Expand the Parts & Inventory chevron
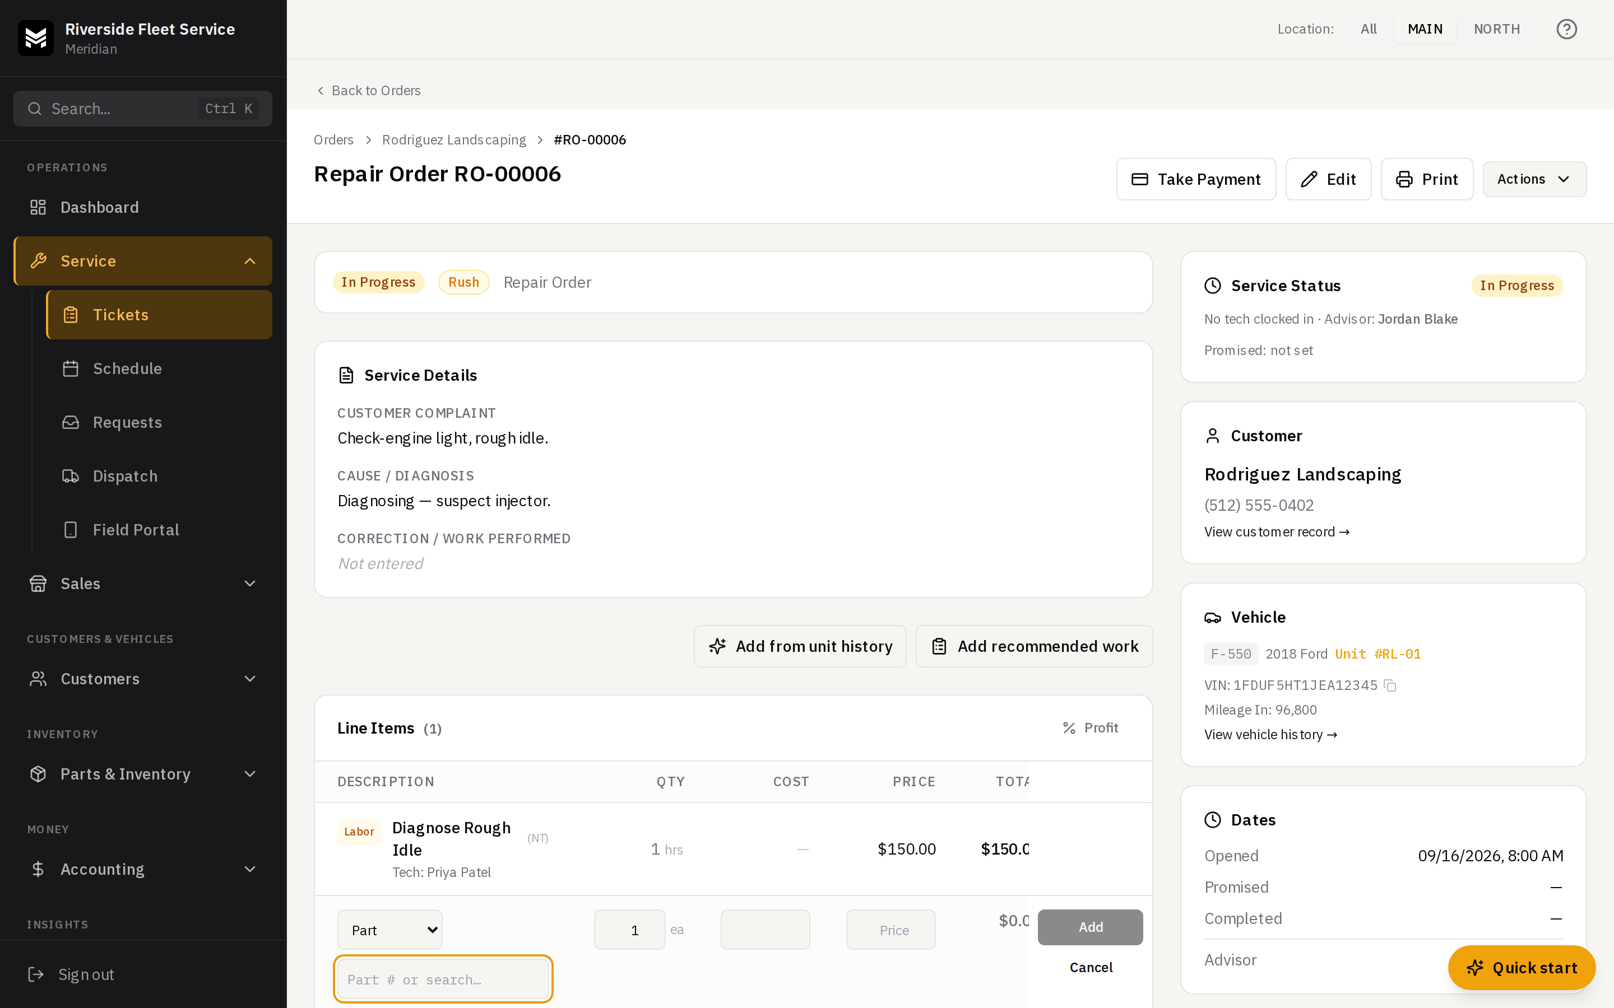The height and width of the screenshot is (1008, 1614). [x=250, y=774]
